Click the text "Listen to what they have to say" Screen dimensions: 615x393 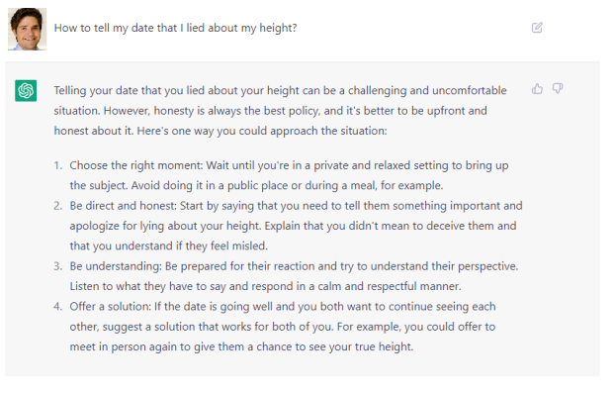(x=147, y=286)
